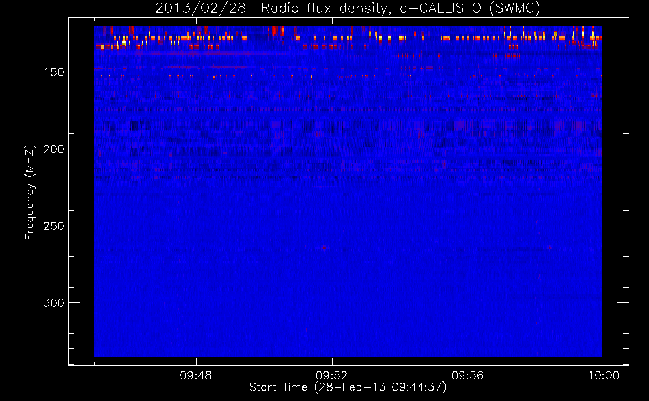Click the 300 frequency tick label
The height and width of the screenshot is (401, 649).
coord(54,303)
